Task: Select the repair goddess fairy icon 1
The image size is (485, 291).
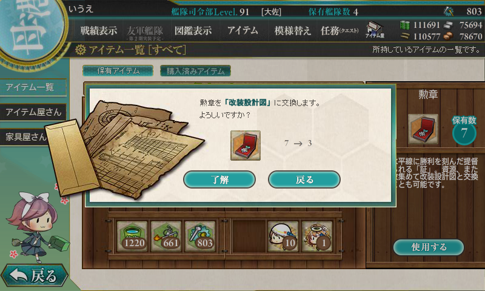Action: pyautogui.click(x=316, y=236)
